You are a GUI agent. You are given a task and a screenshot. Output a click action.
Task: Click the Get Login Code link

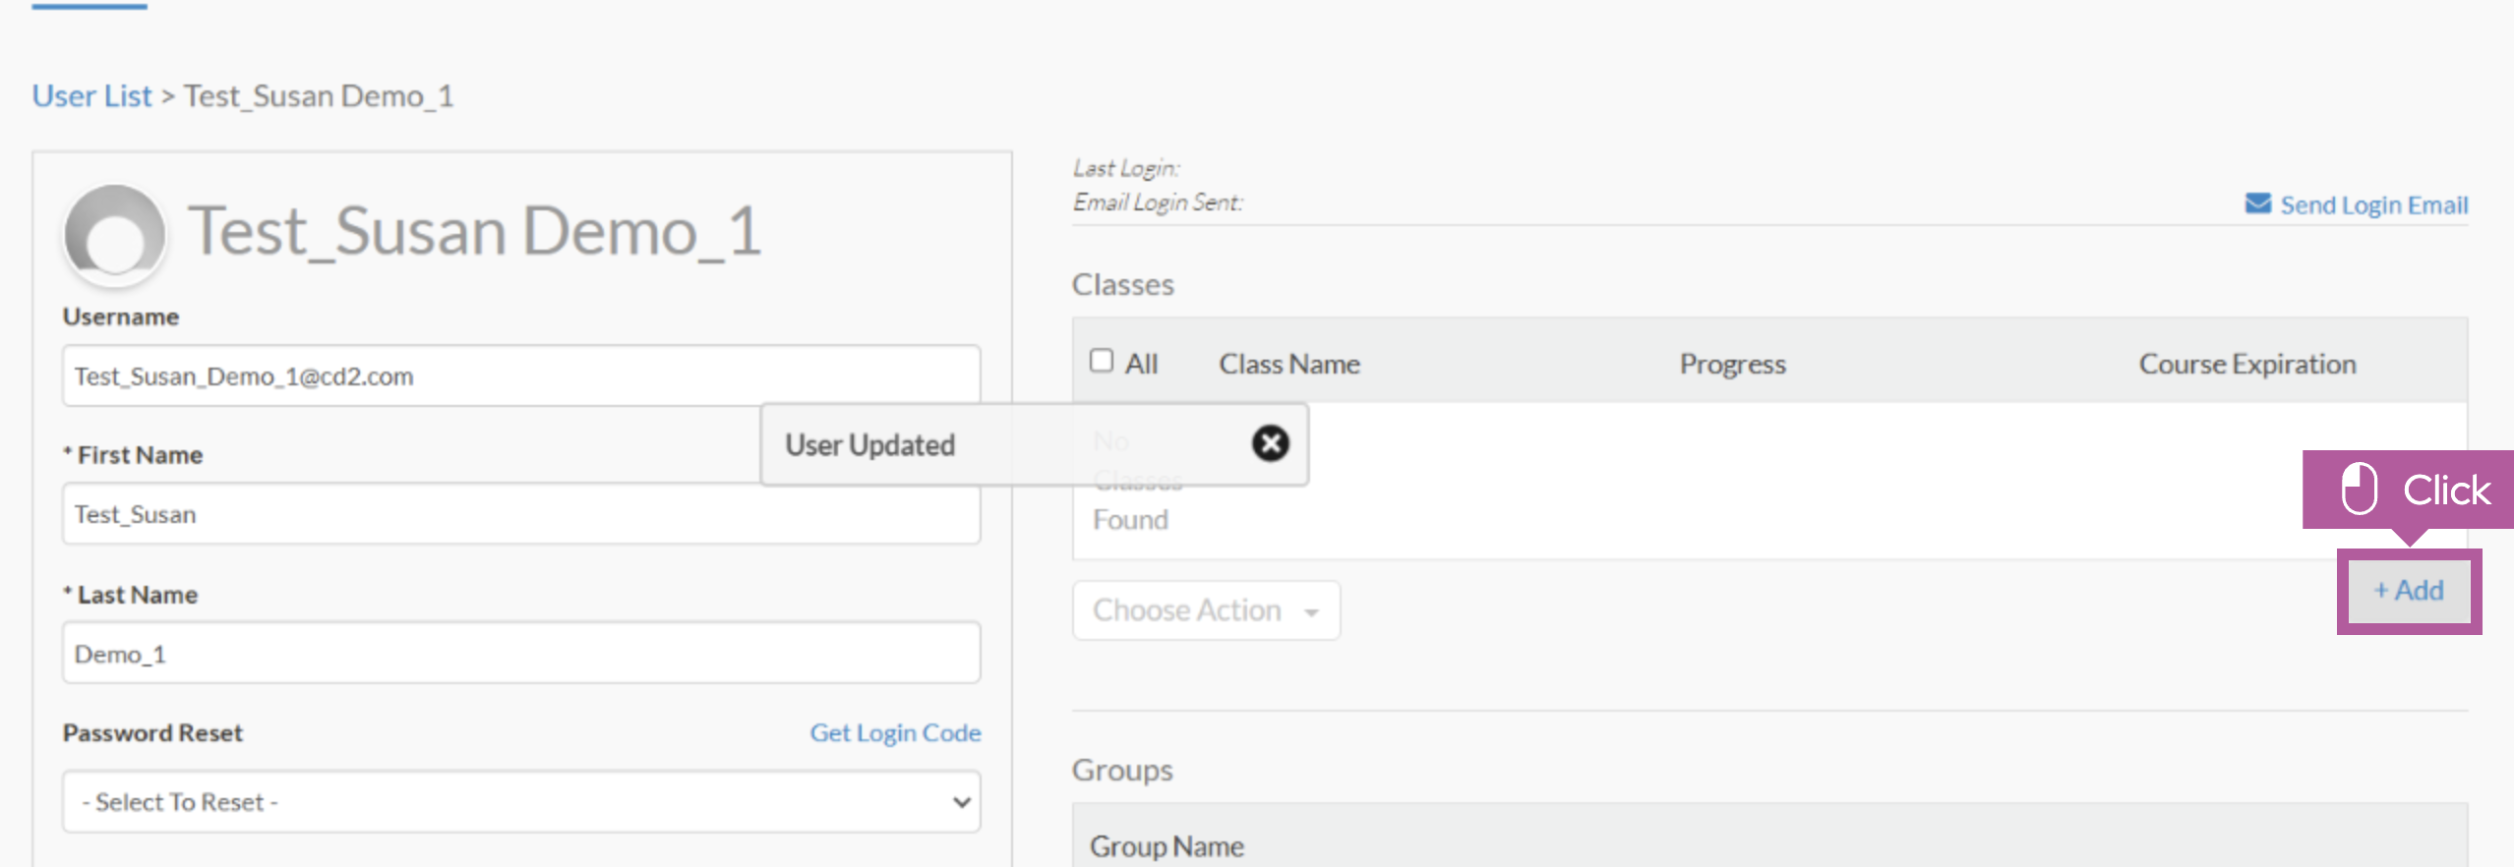coord(895,733)
